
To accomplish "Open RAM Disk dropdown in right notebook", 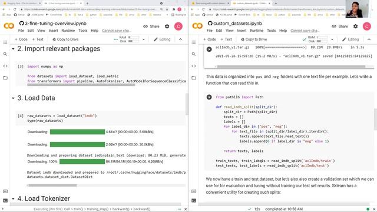I will [x=332, y=39].
